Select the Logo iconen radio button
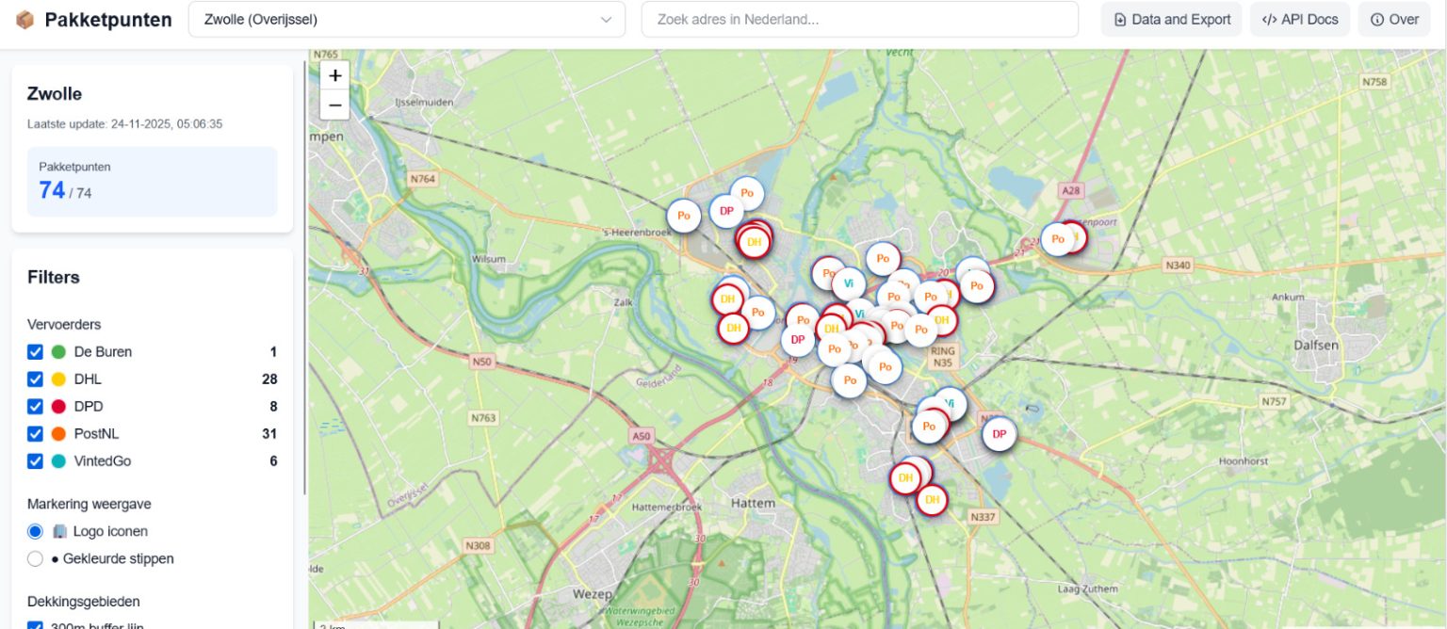Screen dimensions: 1447x629 pos(35,531)
